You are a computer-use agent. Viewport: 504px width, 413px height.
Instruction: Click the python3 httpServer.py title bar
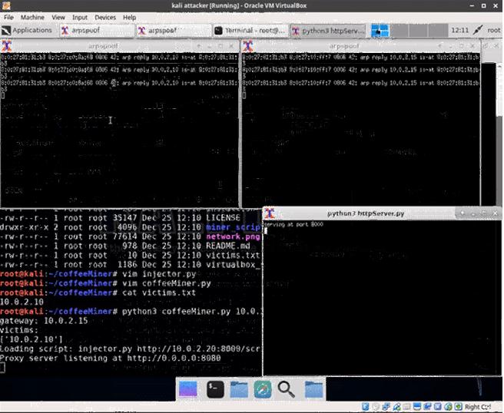365,213
